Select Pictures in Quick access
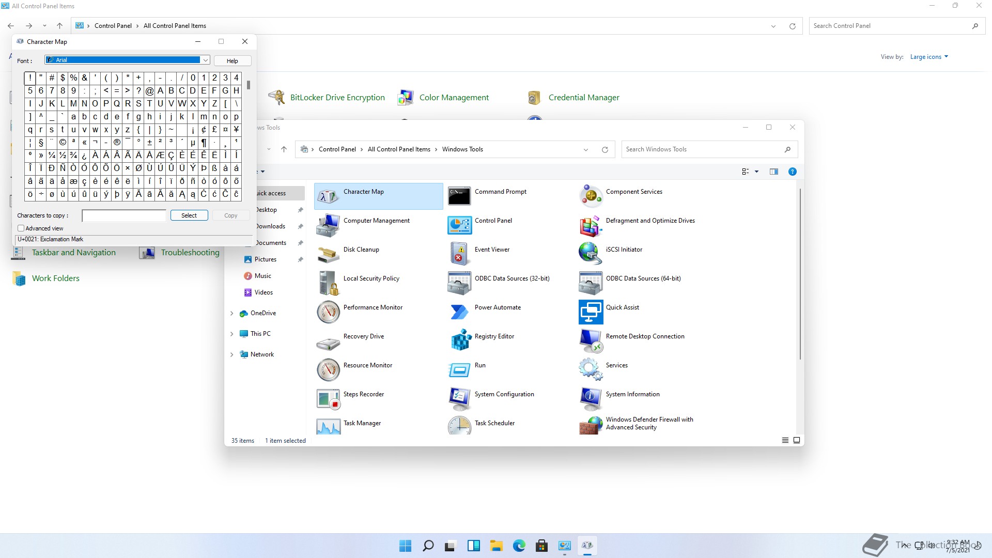 [x=265, y=259]
